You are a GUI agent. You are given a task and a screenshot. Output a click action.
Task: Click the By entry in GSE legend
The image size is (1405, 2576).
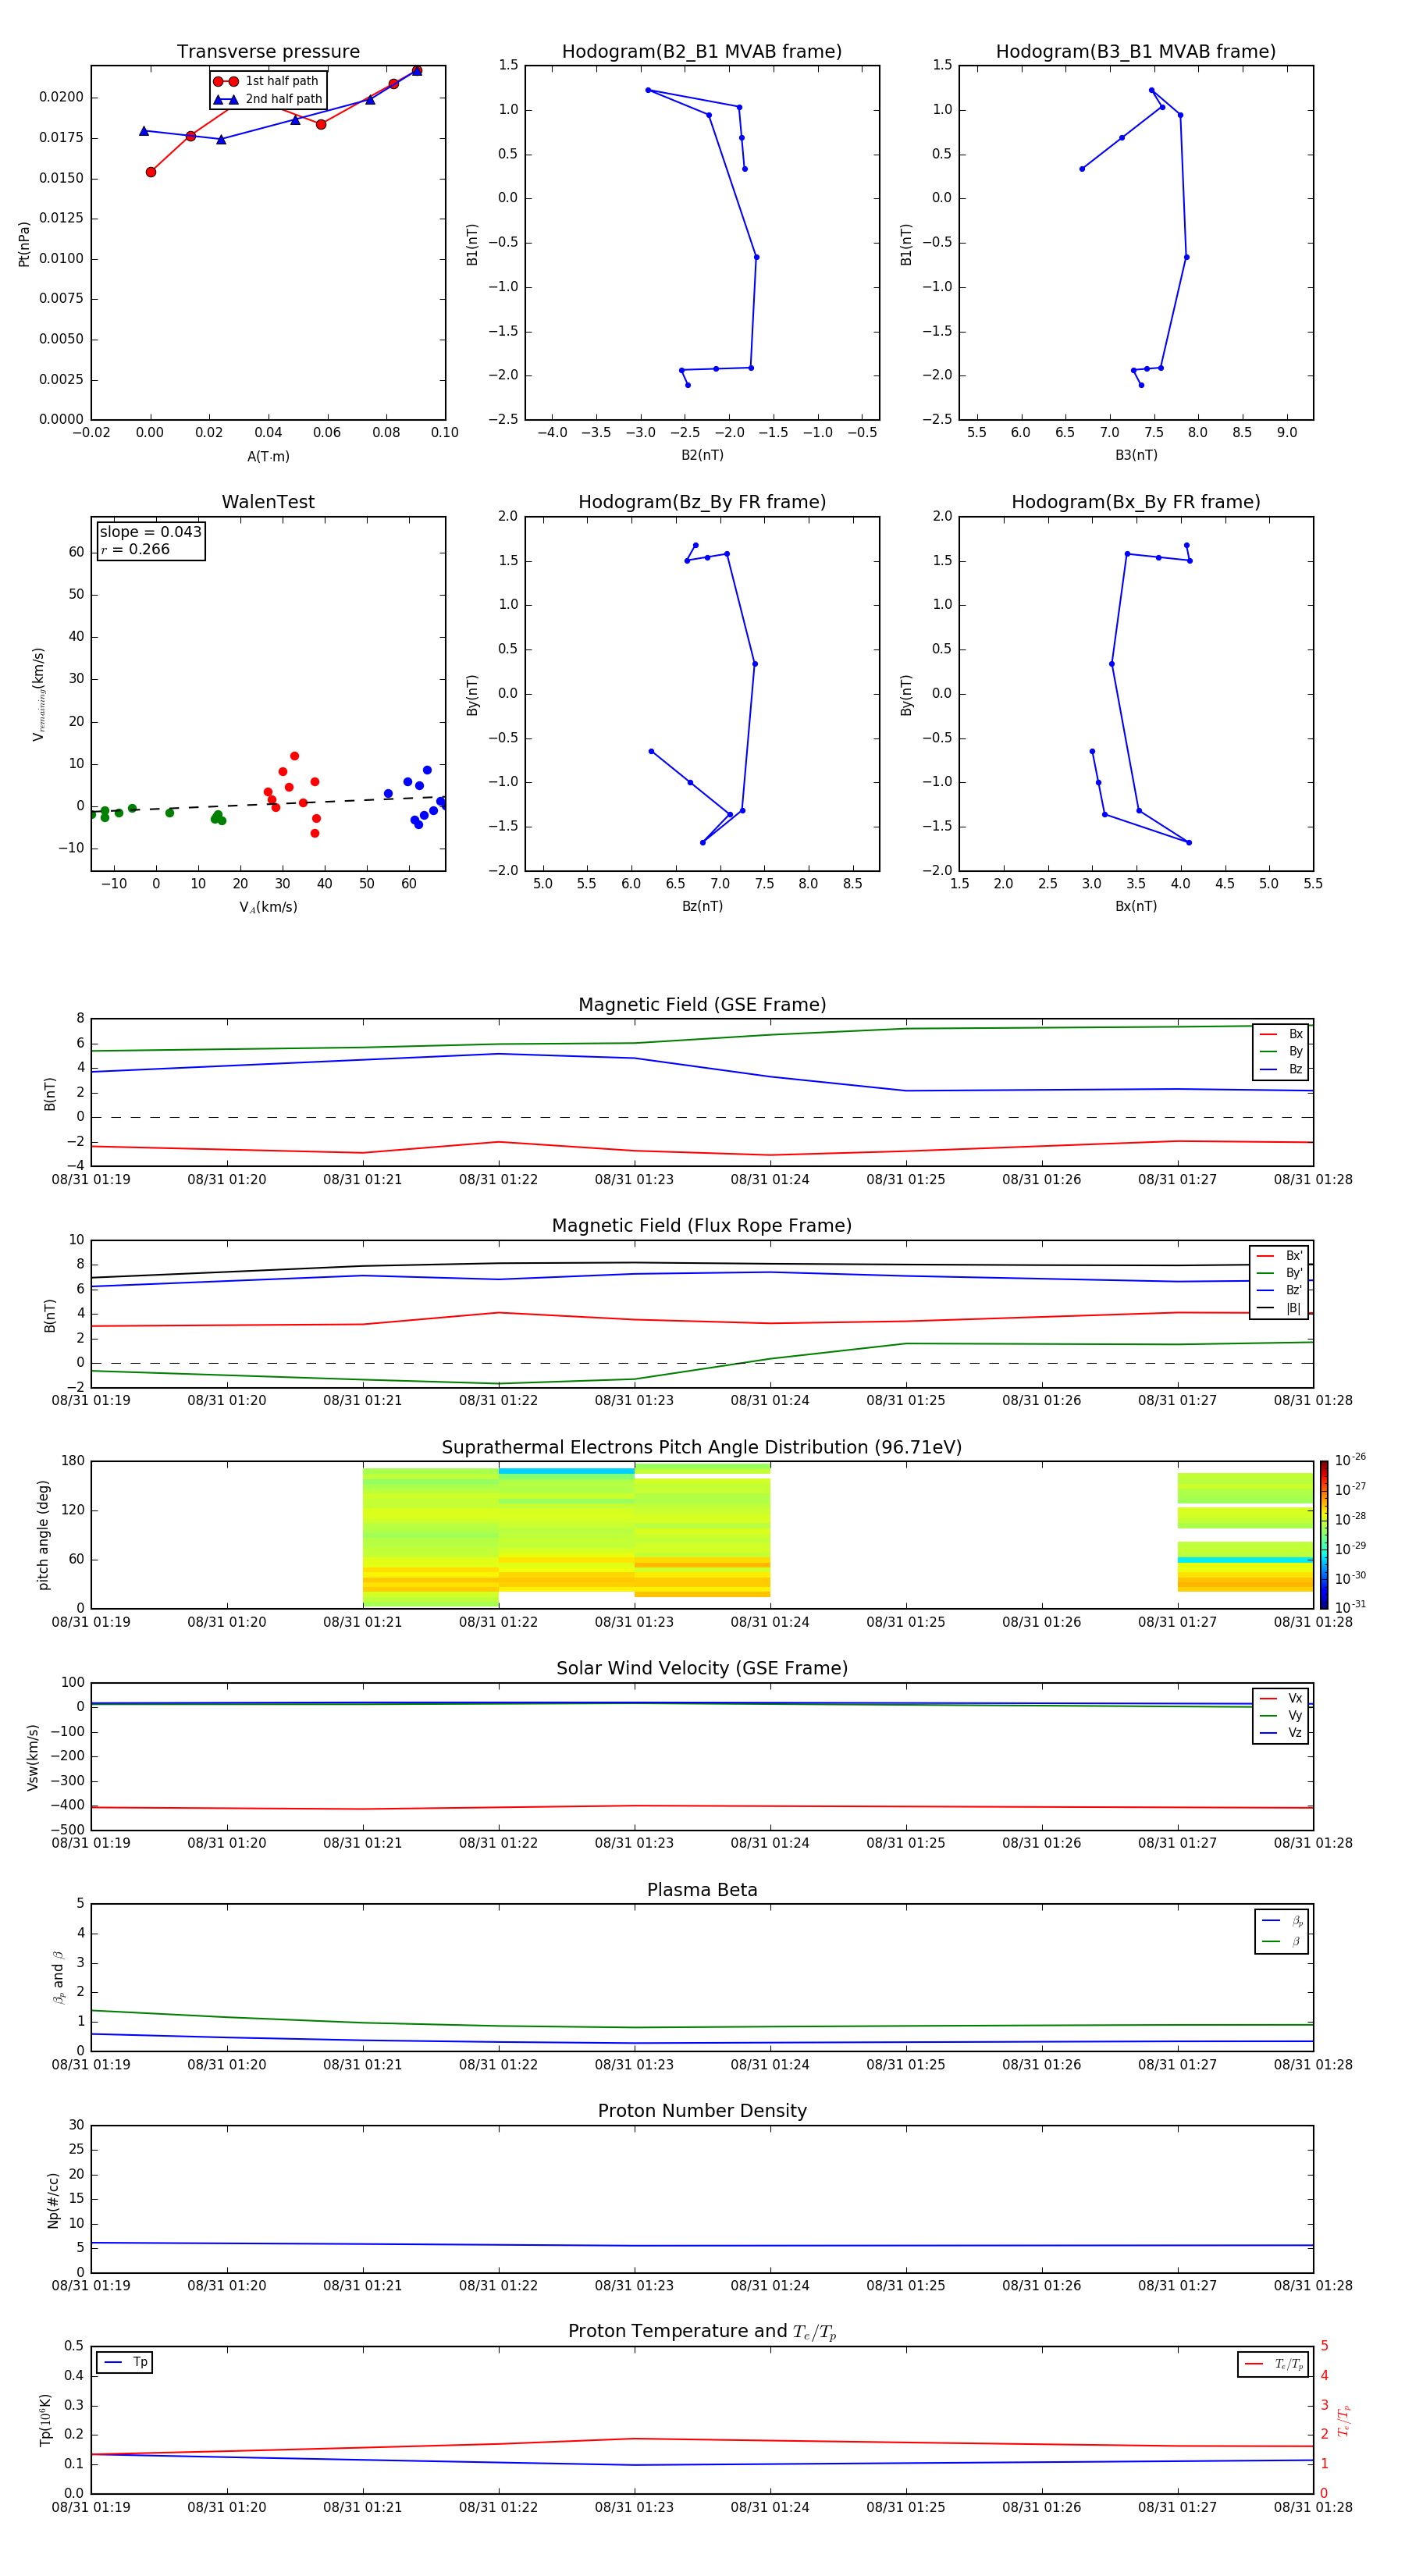[1281, 1051]
